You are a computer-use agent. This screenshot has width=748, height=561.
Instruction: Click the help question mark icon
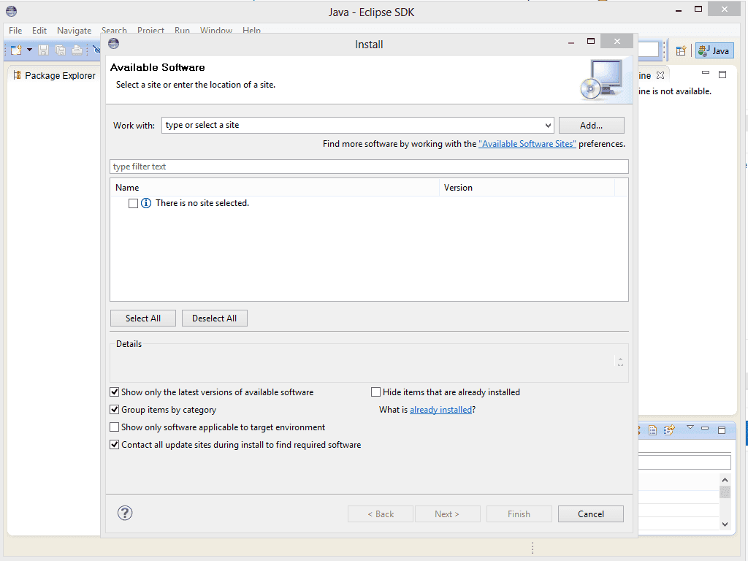125,514
